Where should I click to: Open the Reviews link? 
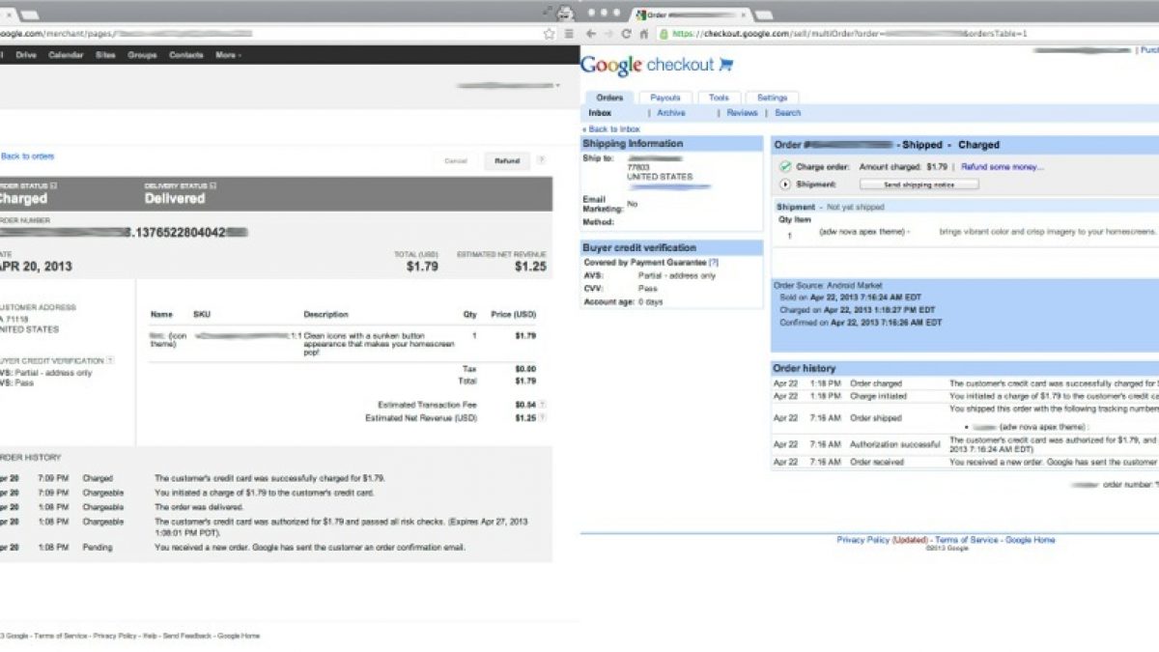(x=742, y=113)
